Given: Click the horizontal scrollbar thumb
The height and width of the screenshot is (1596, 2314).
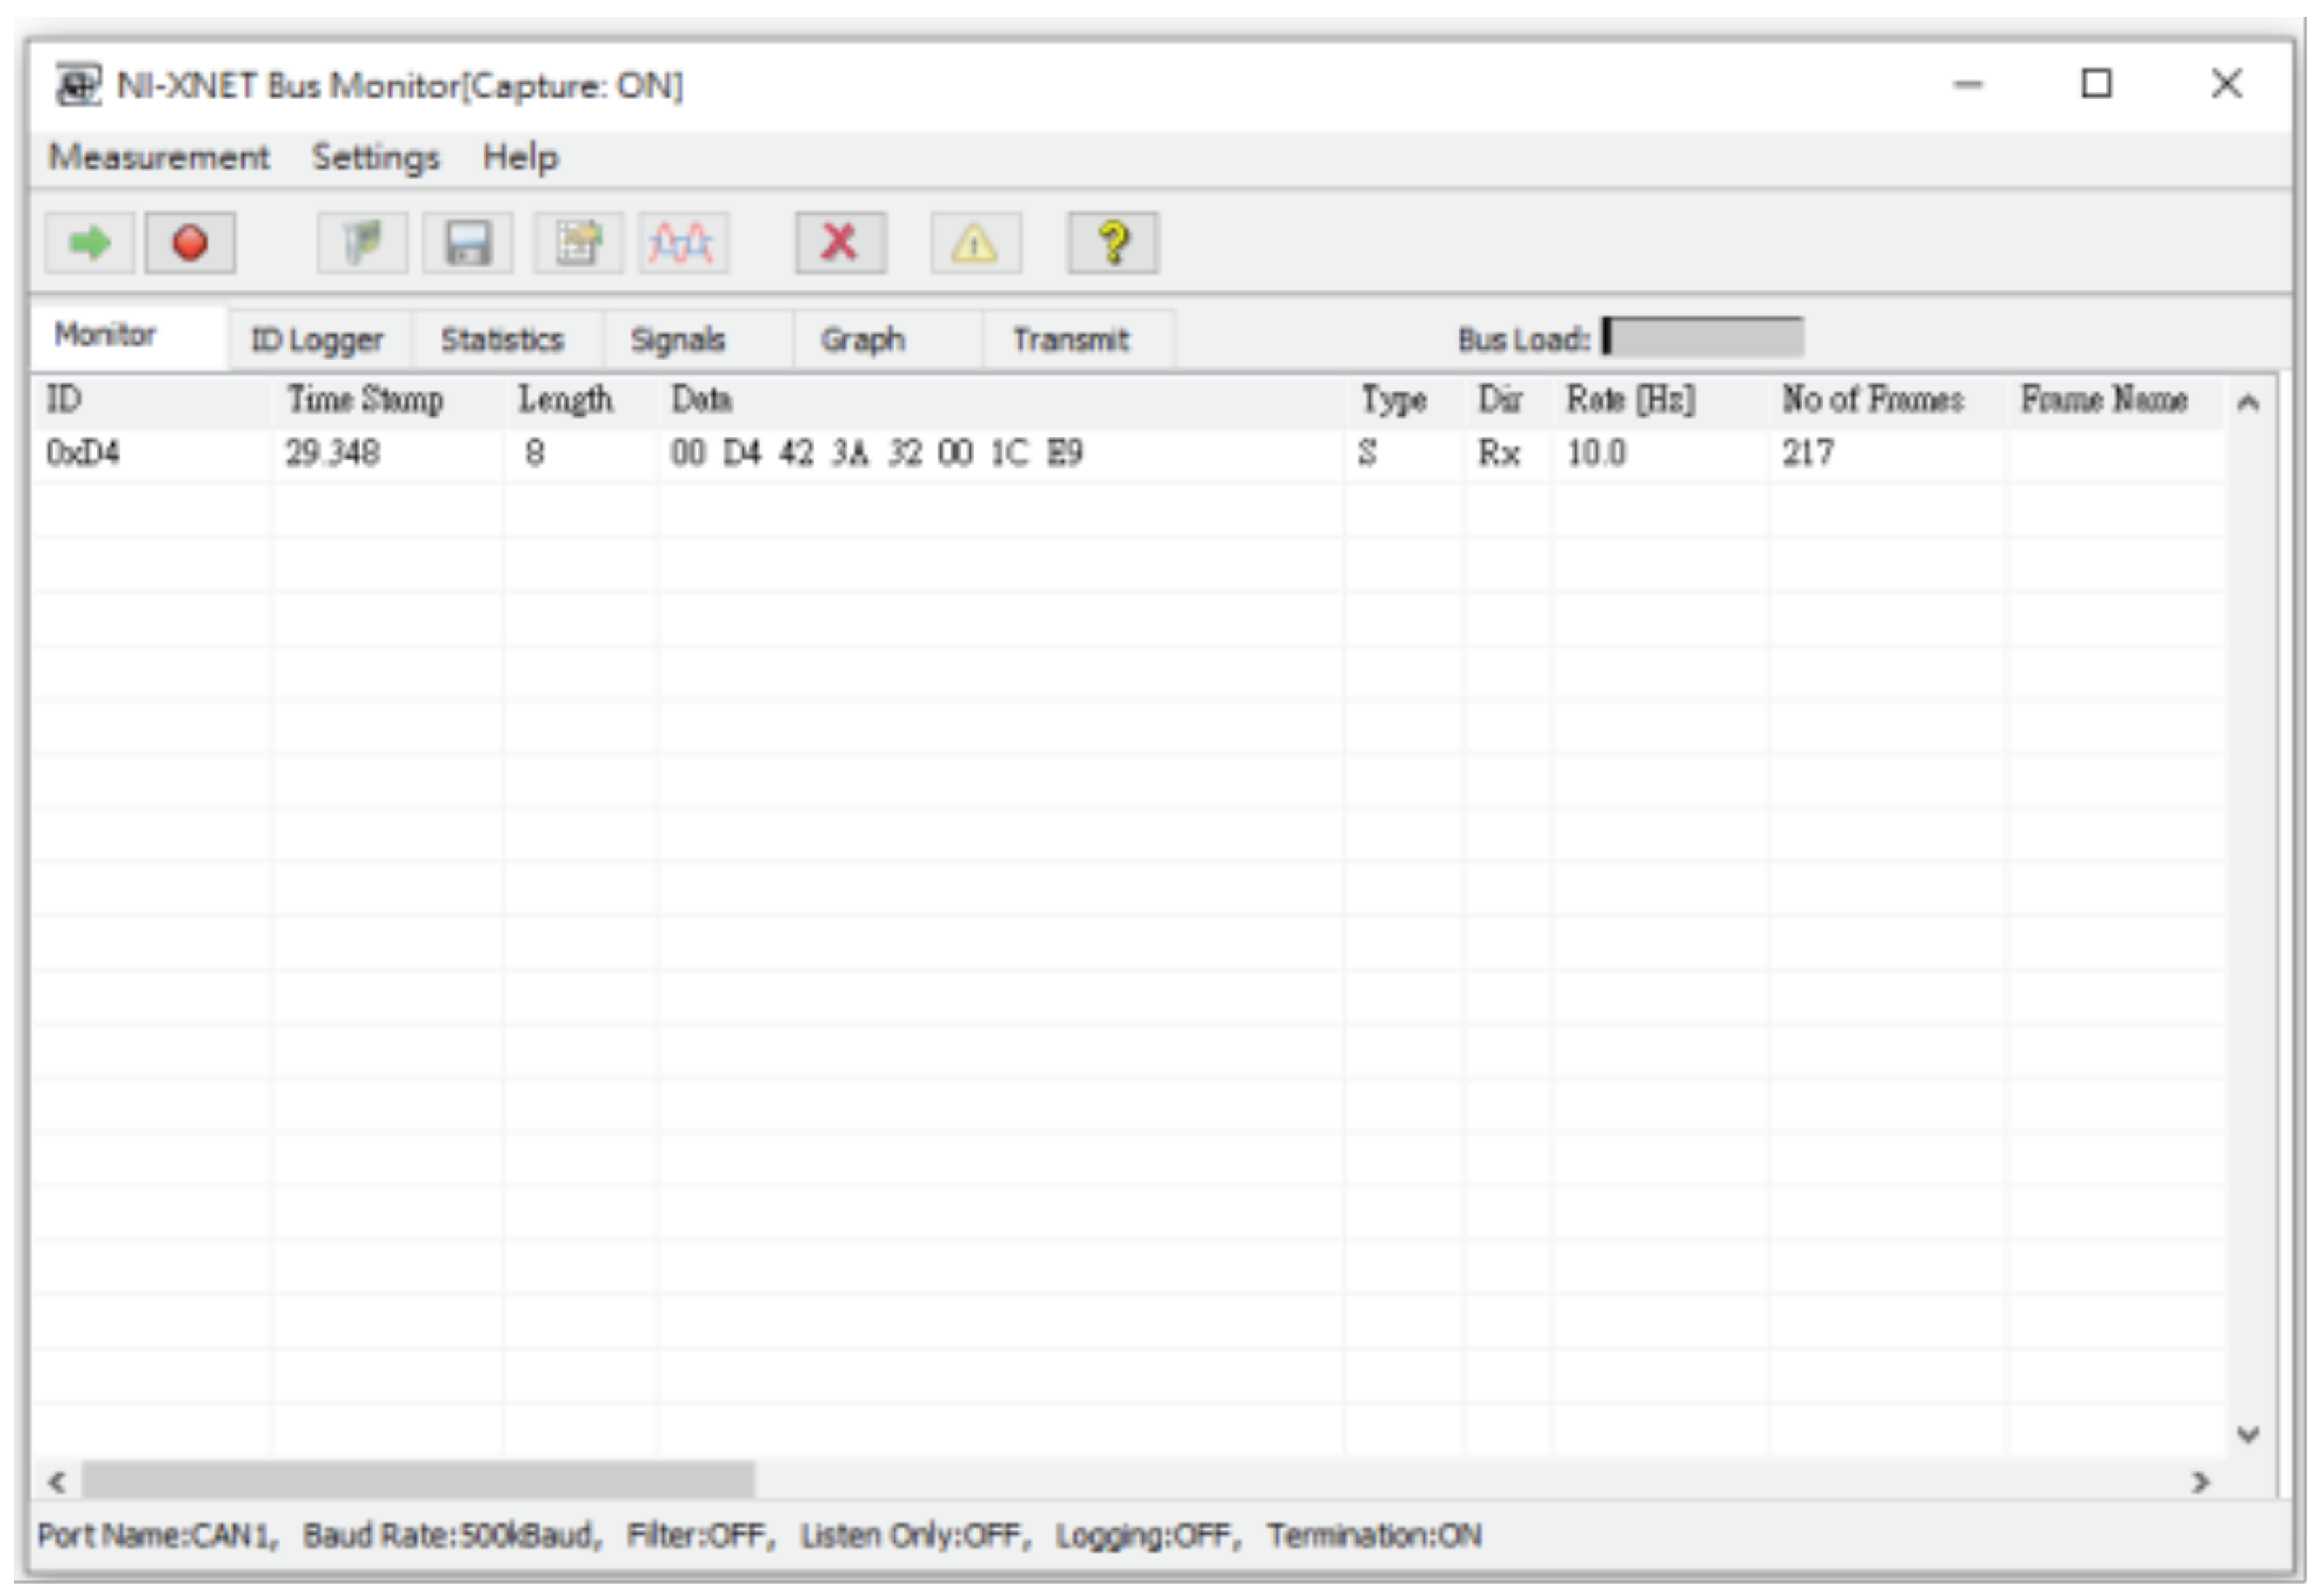Looking at the screenshot, I should (417, 1480).
